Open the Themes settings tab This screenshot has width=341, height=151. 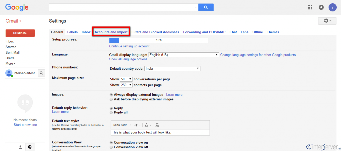[273, 32]
